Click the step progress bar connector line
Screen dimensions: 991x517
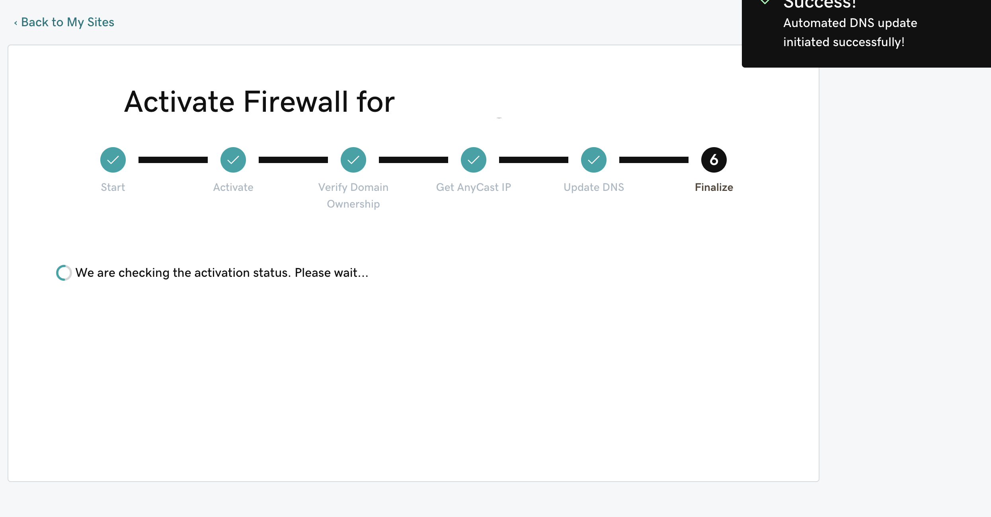(x=173, y=161)
